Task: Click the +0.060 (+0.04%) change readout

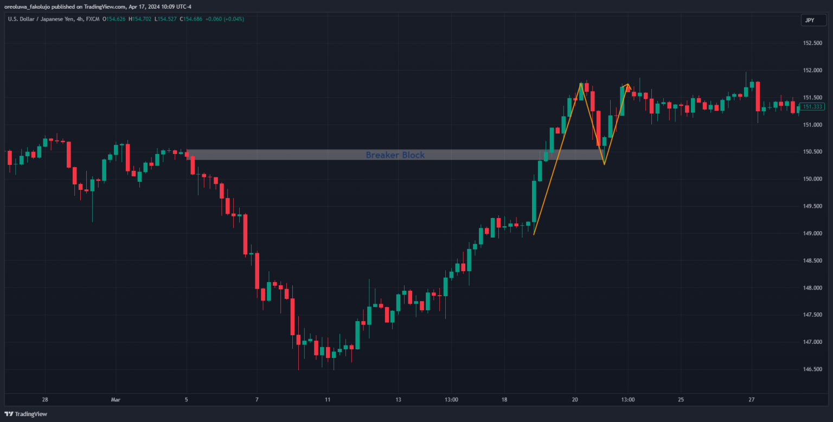Action: tap(227, 19)
